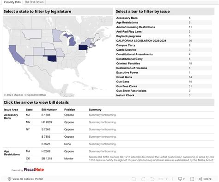
Task: Switch to Bill Drill Down tab
Action: tap(34, 2)
